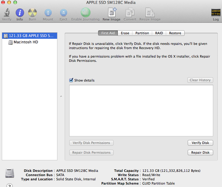Switch to the Restore tab

pos(175,33)
